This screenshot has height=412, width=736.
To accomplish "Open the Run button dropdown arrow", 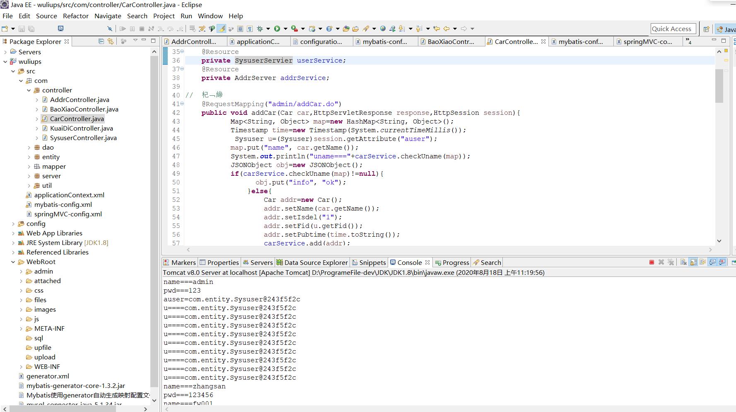I will 285,29.
